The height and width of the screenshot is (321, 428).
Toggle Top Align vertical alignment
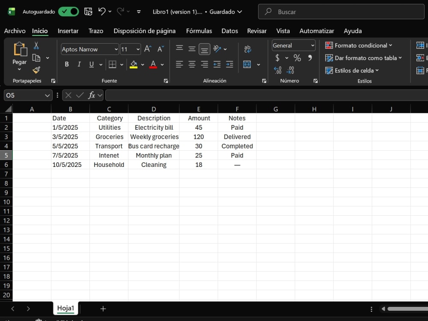(x=179, y=49)
